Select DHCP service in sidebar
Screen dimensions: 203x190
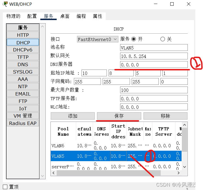click(x=23, y=42)
